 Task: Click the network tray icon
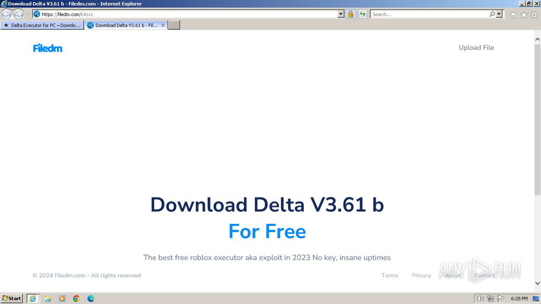pos(491,299)
